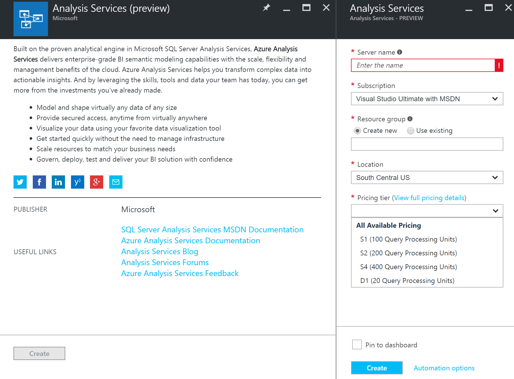Share via the Facebook icon
Screen dimensions: 514x379
point(39,182)
